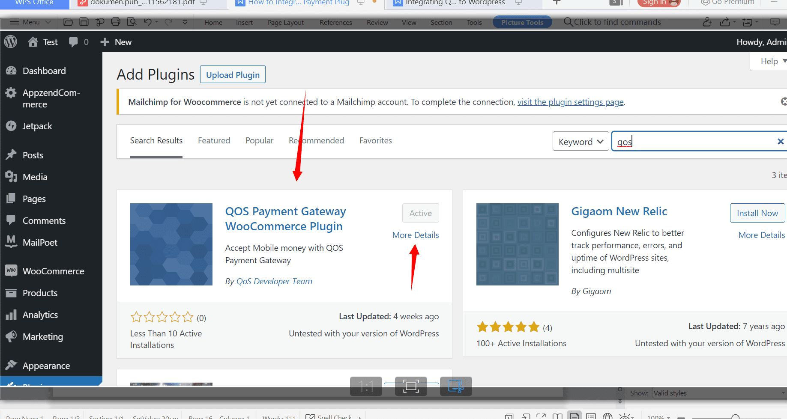Image resolution: width=787 pixels, height=419 pixels.
Task: Clear the plugin search field
Action: (780, 142)
